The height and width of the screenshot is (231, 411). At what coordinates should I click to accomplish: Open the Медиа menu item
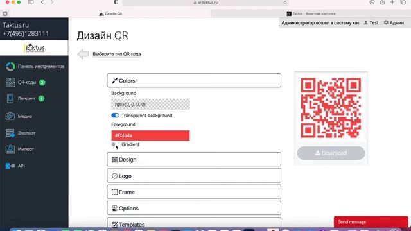(25, 116)
